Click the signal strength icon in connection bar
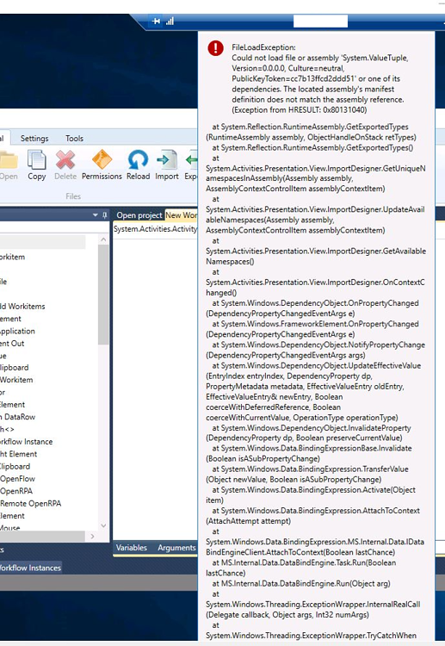Viewport: 445px width, 646px height. (x=170, y=21)
